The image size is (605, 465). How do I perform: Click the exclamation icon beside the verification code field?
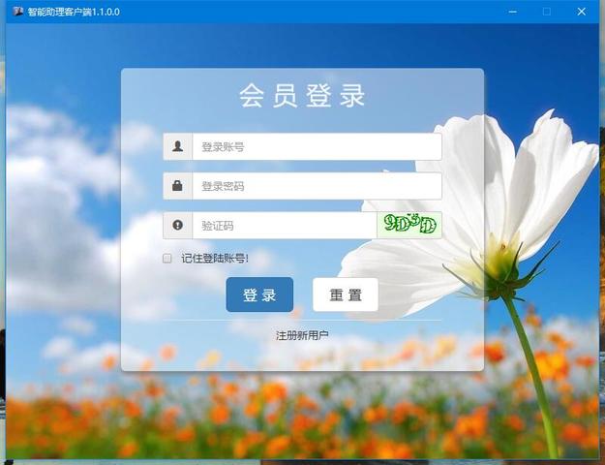coord(177,225)
